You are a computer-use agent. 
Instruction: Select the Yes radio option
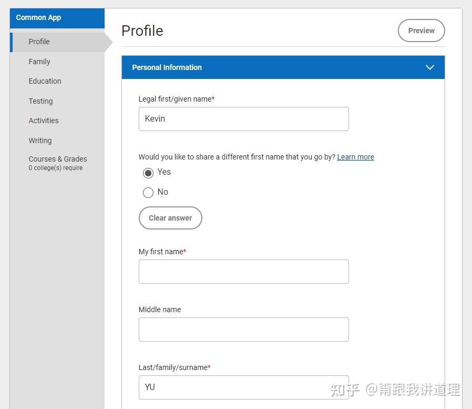(x=148, y=172)
